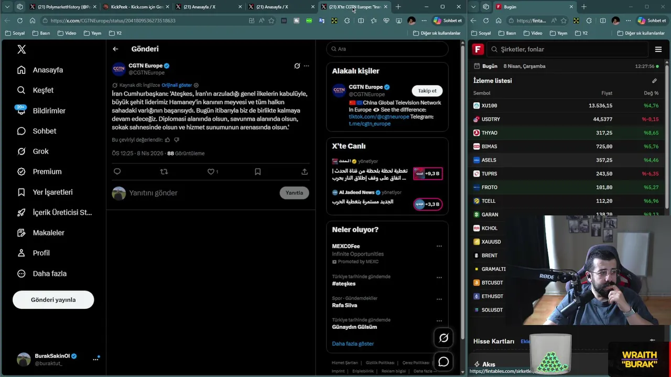
Task: Like the CGTN Europe post
Action: click(x=211, y=172)
